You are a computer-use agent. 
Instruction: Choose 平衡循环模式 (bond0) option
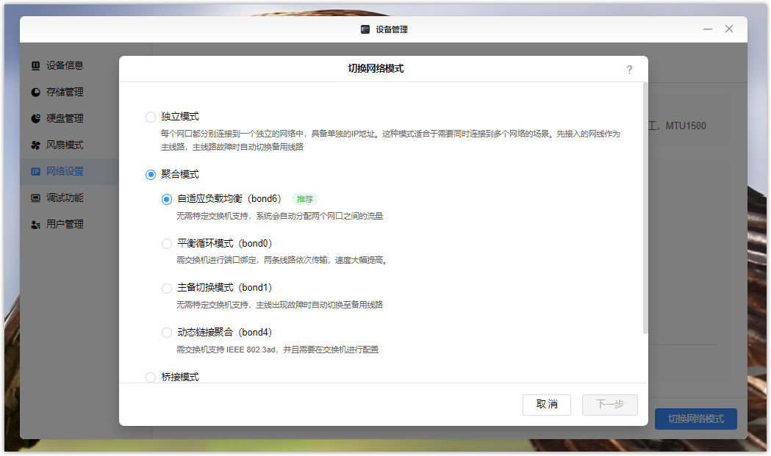(167, 244)
